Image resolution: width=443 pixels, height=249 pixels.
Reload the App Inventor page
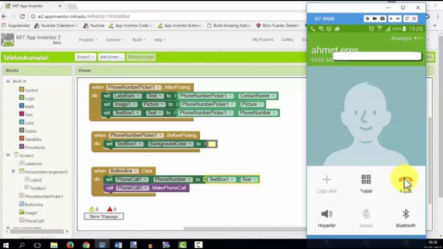coord(22,17)
